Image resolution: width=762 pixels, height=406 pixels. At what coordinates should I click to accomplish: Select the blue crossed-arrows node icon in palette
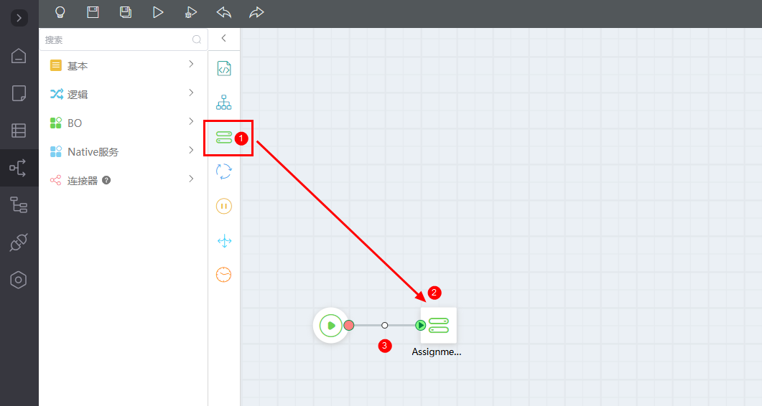224,241
